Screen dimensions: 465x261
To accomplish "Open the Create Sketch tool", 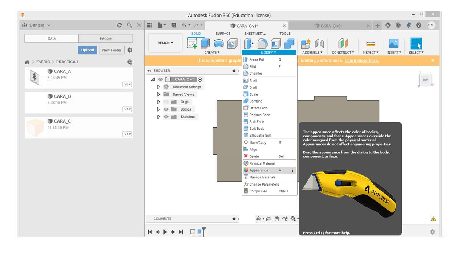I will (x=192, y=43).
